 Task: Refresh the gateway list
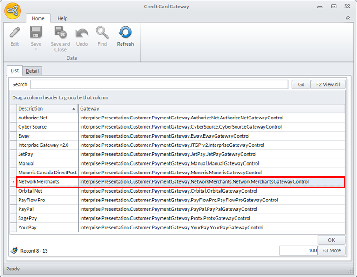125,33
